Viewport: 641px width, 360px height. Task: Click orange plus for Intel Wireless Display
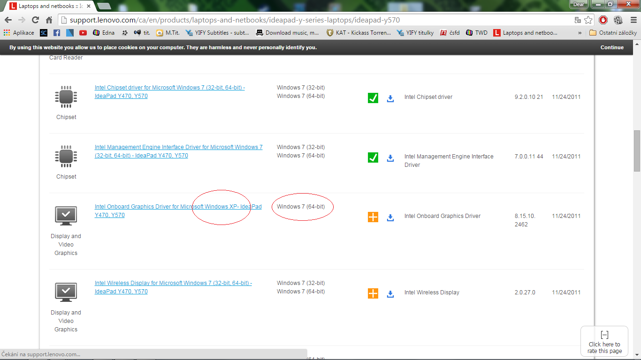(373, 293)
